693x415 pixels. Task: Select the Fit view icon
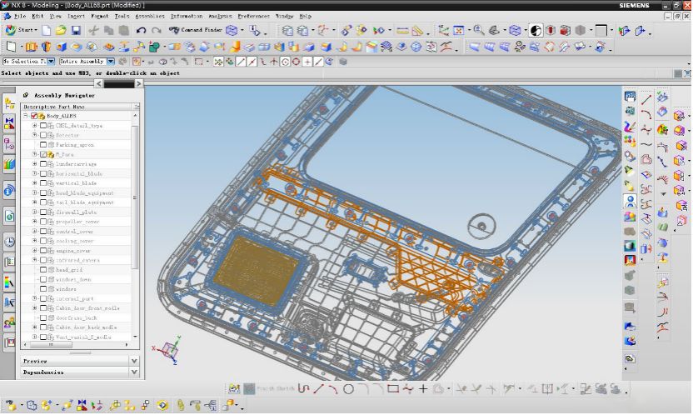(x=456, y=31)
